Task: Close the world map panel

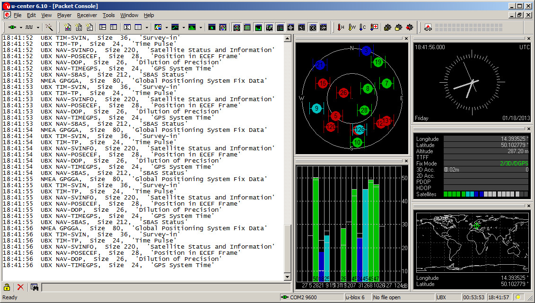Action: (x=529, y=206)
